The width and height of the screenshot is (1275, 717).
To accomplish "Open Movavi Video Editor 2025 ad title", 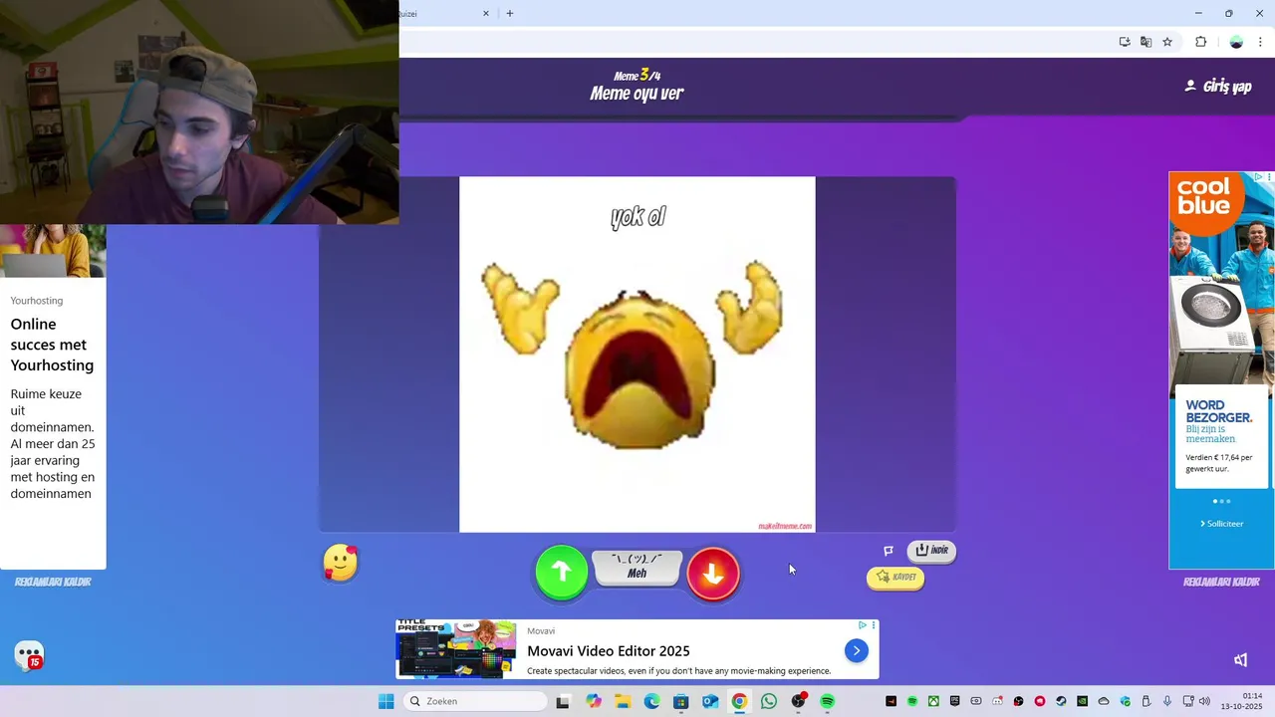I will point(609,651).
